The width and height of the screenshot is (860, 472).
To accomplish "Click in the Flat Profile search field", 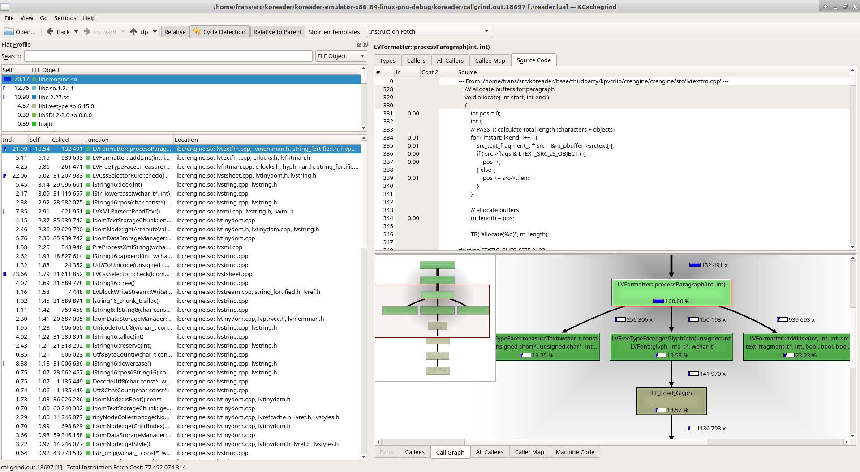I will (168, 56).
